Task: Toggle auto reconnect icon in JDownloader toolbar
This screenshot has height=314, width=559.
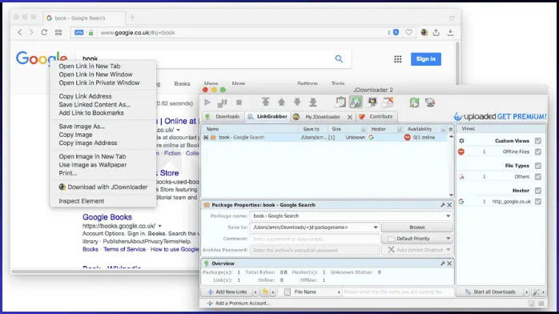Action: click(x=356, y=103)
